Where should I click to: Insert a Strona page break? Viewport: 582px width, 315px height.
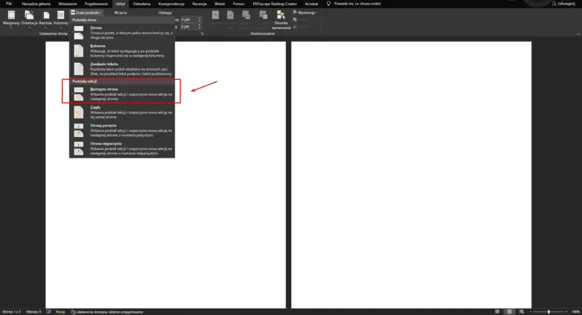pos(124,32)
